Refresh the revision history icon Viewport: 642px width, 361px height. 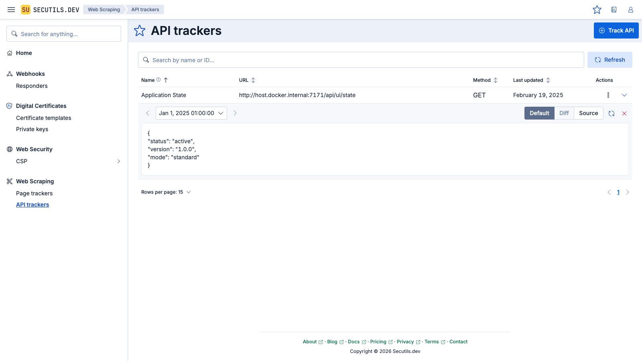pyautogui.click(x=611, y=113)
